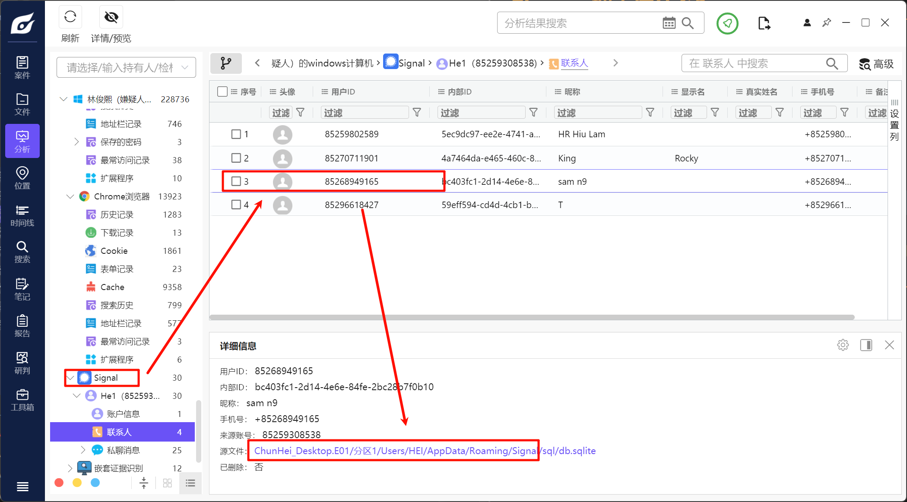The width and height of the screenshot is (907, 502).
Task: Collapse the Signal tree node
Action: 70,378
